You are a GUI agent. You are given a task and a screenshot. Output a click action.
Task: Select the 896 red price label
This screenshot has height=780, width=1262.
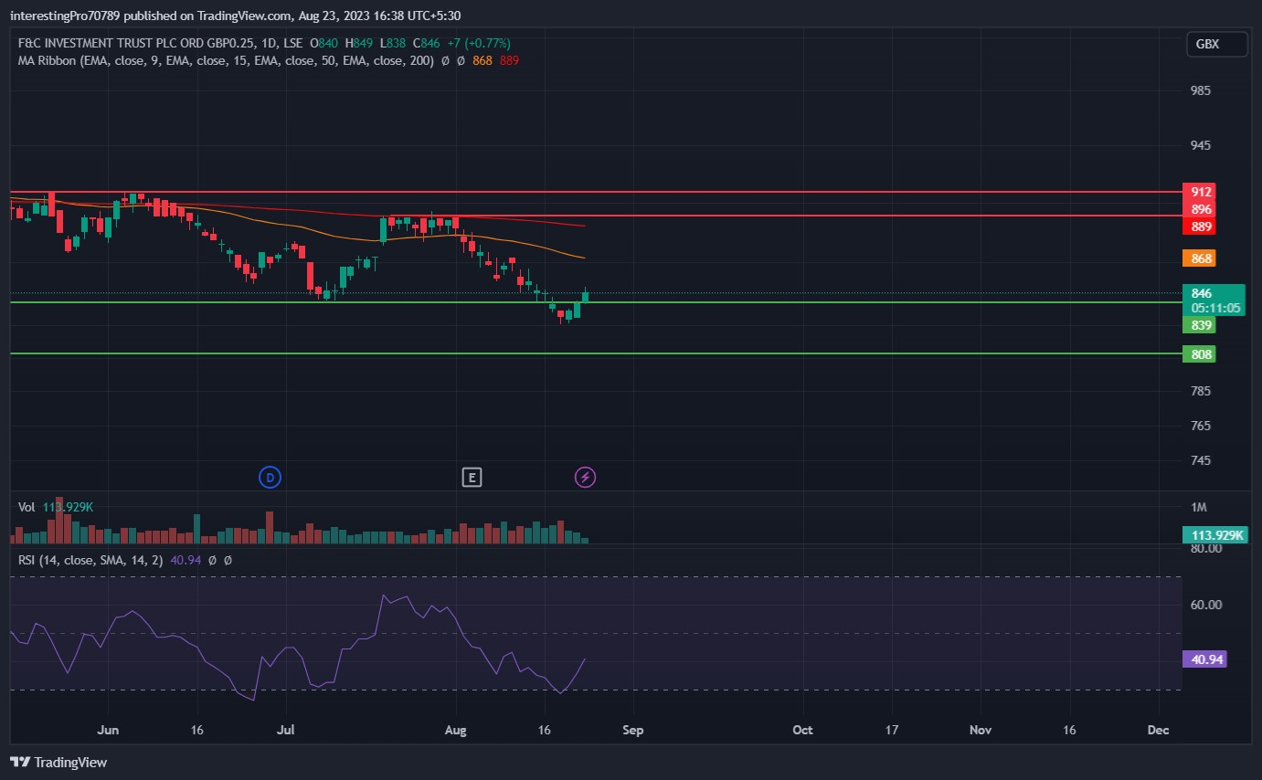pyautogui.click(x=1199, y=209)
